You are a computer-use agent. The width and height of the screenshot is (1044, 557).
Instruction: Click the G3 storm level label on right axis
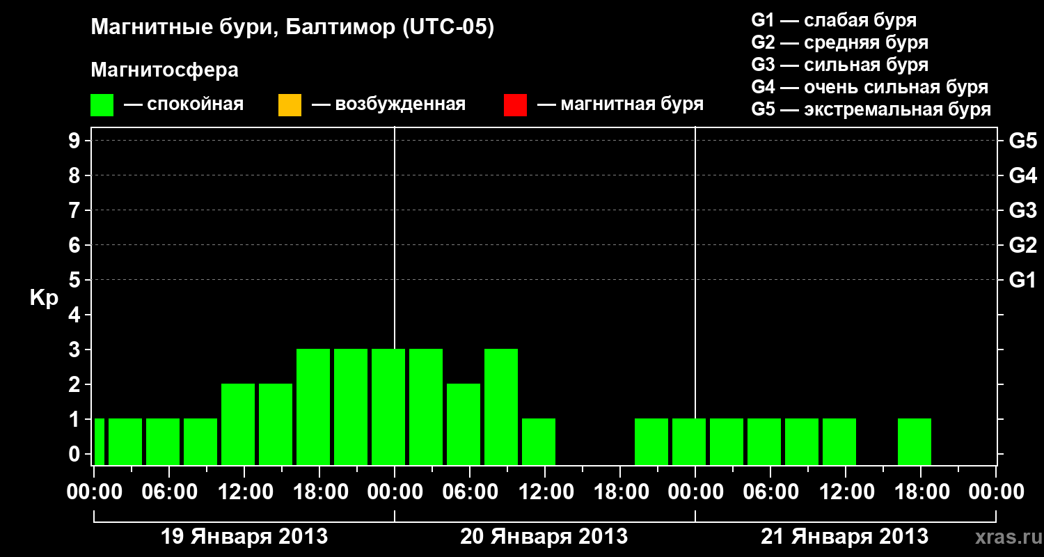pos(1022,211)
